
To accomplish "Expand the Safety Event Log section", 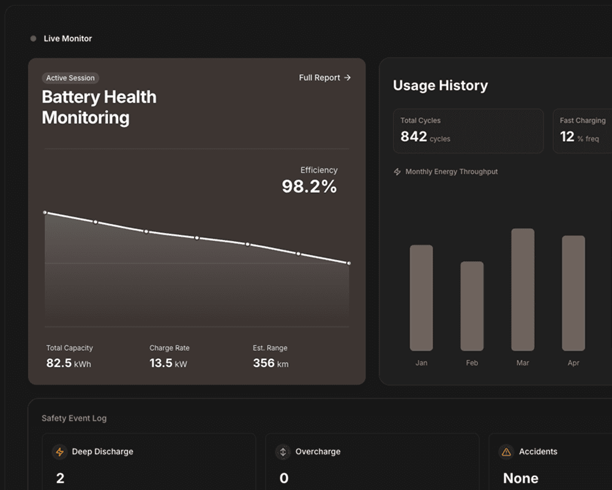I will [73, 418].
